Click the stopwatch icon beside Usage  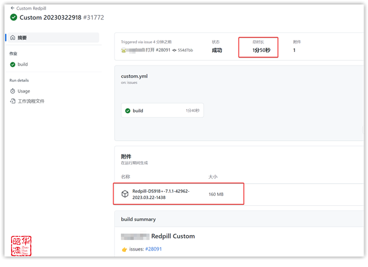pyautogui.click(x=13, y=91)
